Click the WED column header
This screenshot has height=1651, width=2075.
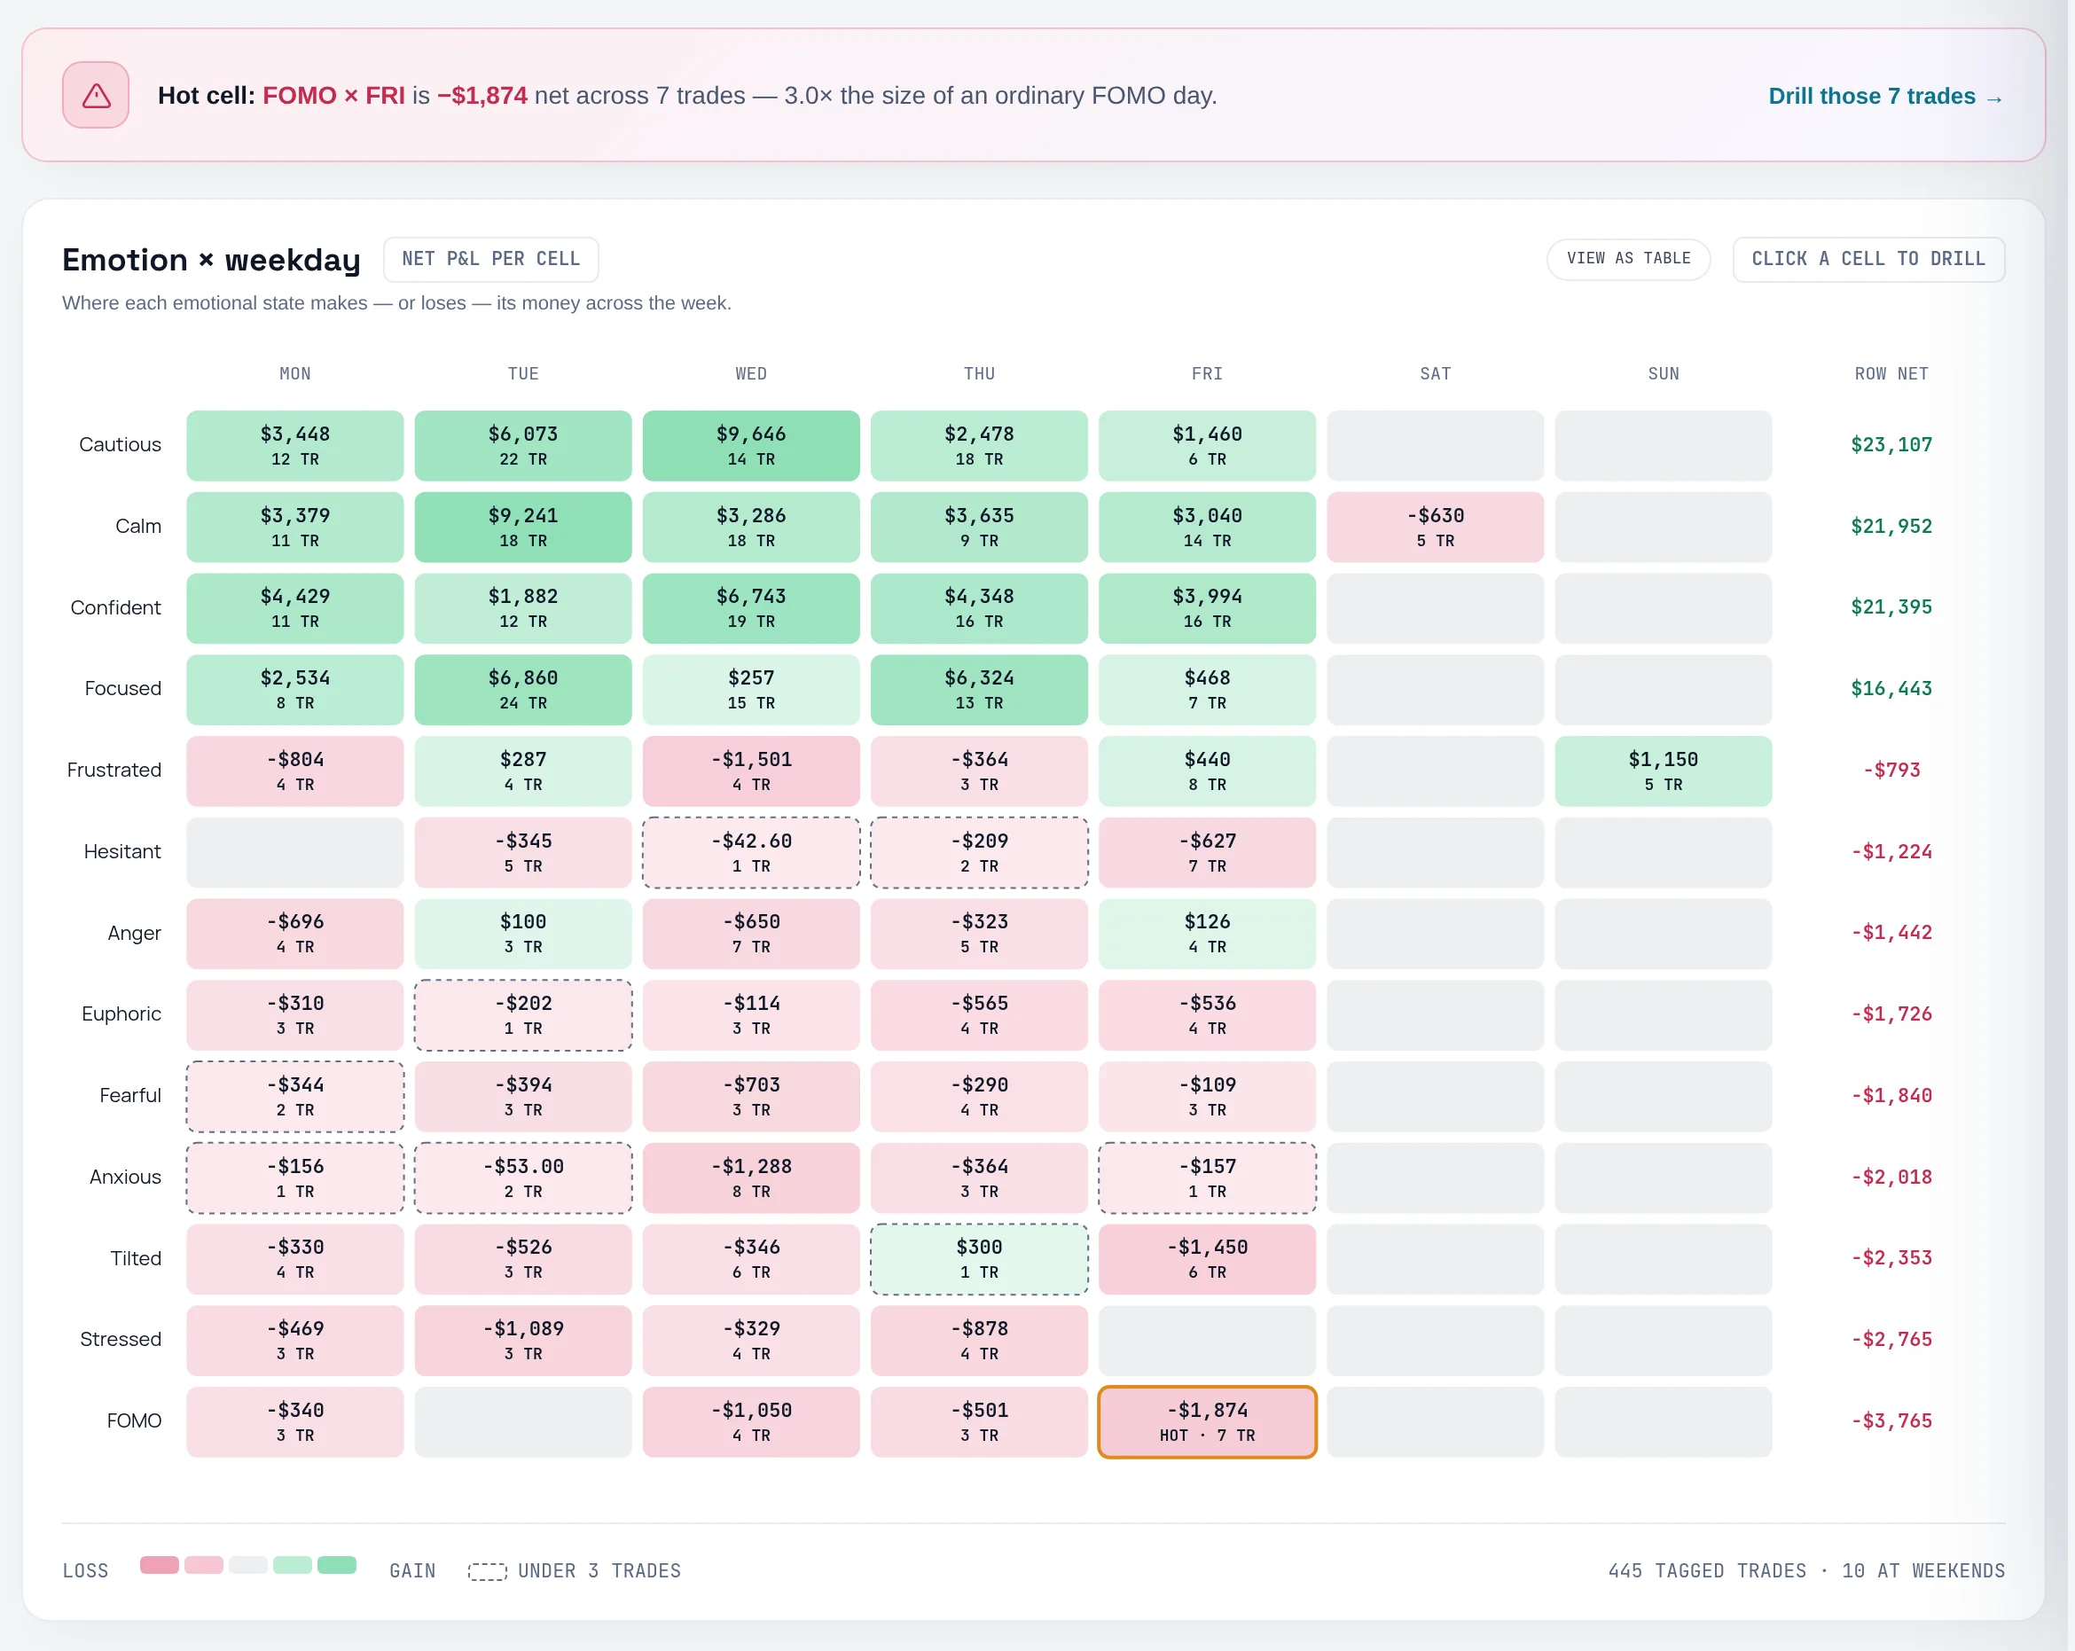pyautogui.click(x=751, y=373)
